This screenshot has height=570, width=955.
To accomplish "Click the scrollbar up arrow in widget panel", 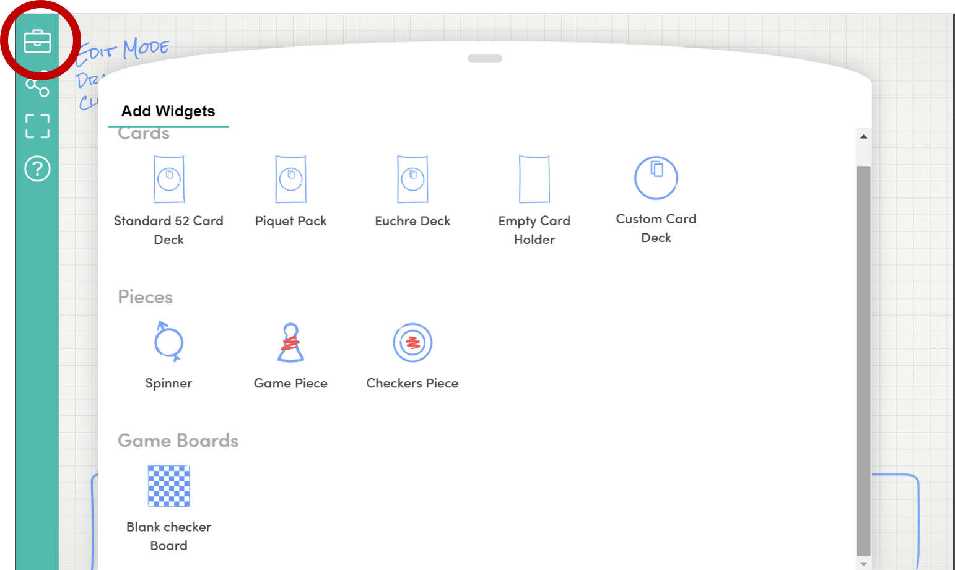I will [x=863, y=136].
